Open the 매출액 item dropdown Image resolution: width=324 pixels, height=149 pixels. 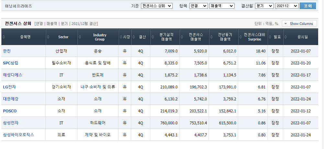(222, 6)
